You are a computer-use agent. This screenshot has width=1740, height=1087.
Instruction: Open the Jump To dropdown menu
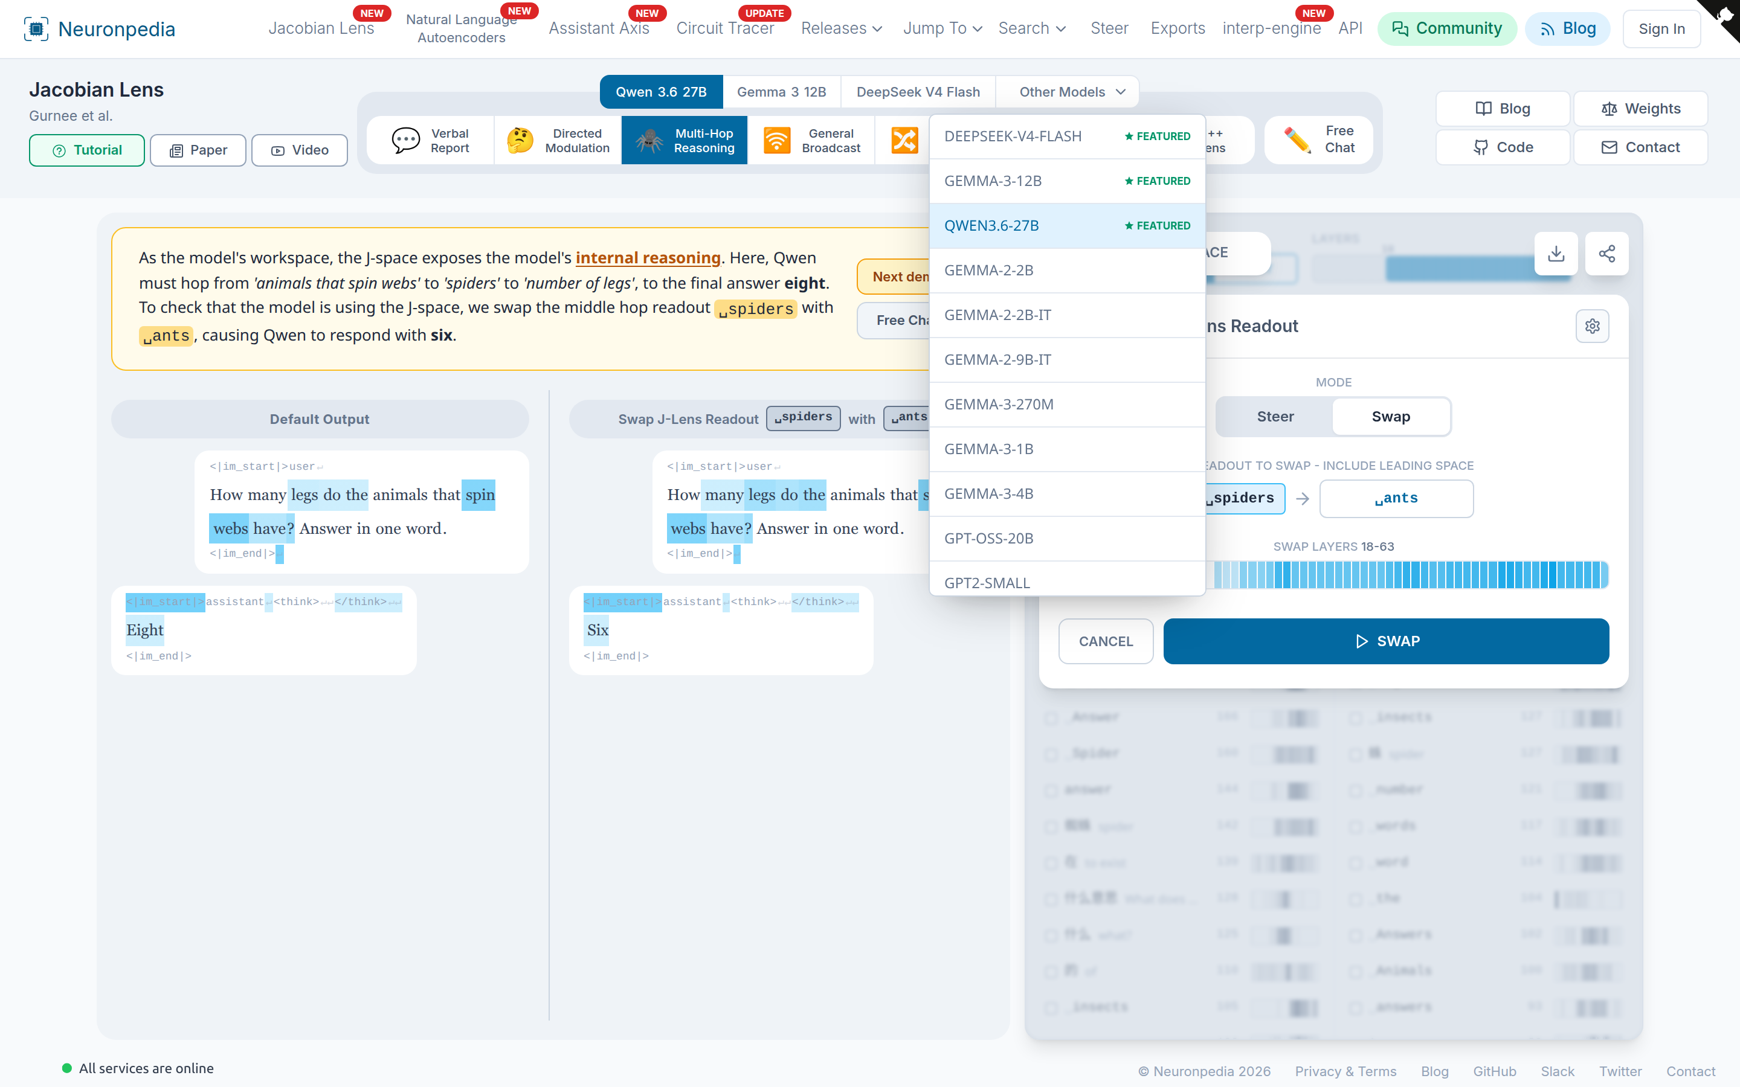(942, 29)
